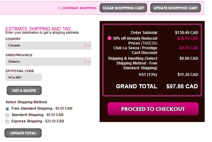
Task: Proceed to checkout with the pink button
Action: (153, 109)
